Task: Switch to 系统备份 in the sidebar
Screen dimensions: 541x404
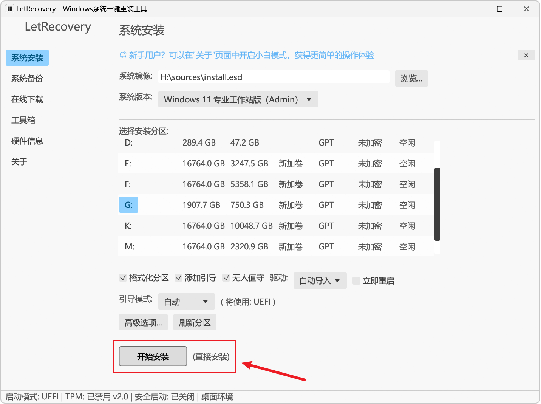Action: (x=27, y=79)
